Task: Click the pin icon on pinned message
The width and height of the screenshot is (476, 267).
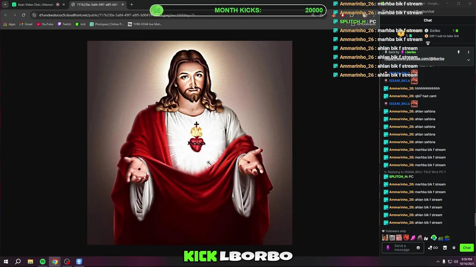Action: coord(459,52)
